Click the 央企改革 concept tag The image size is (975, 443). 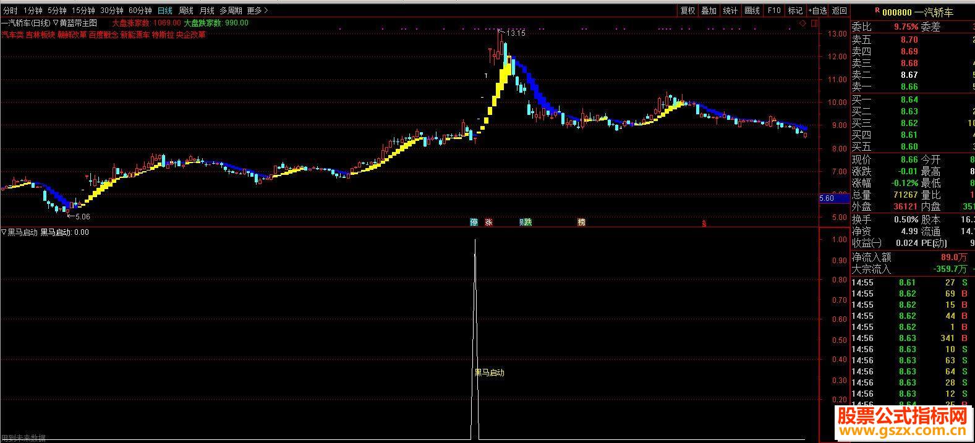191,35
